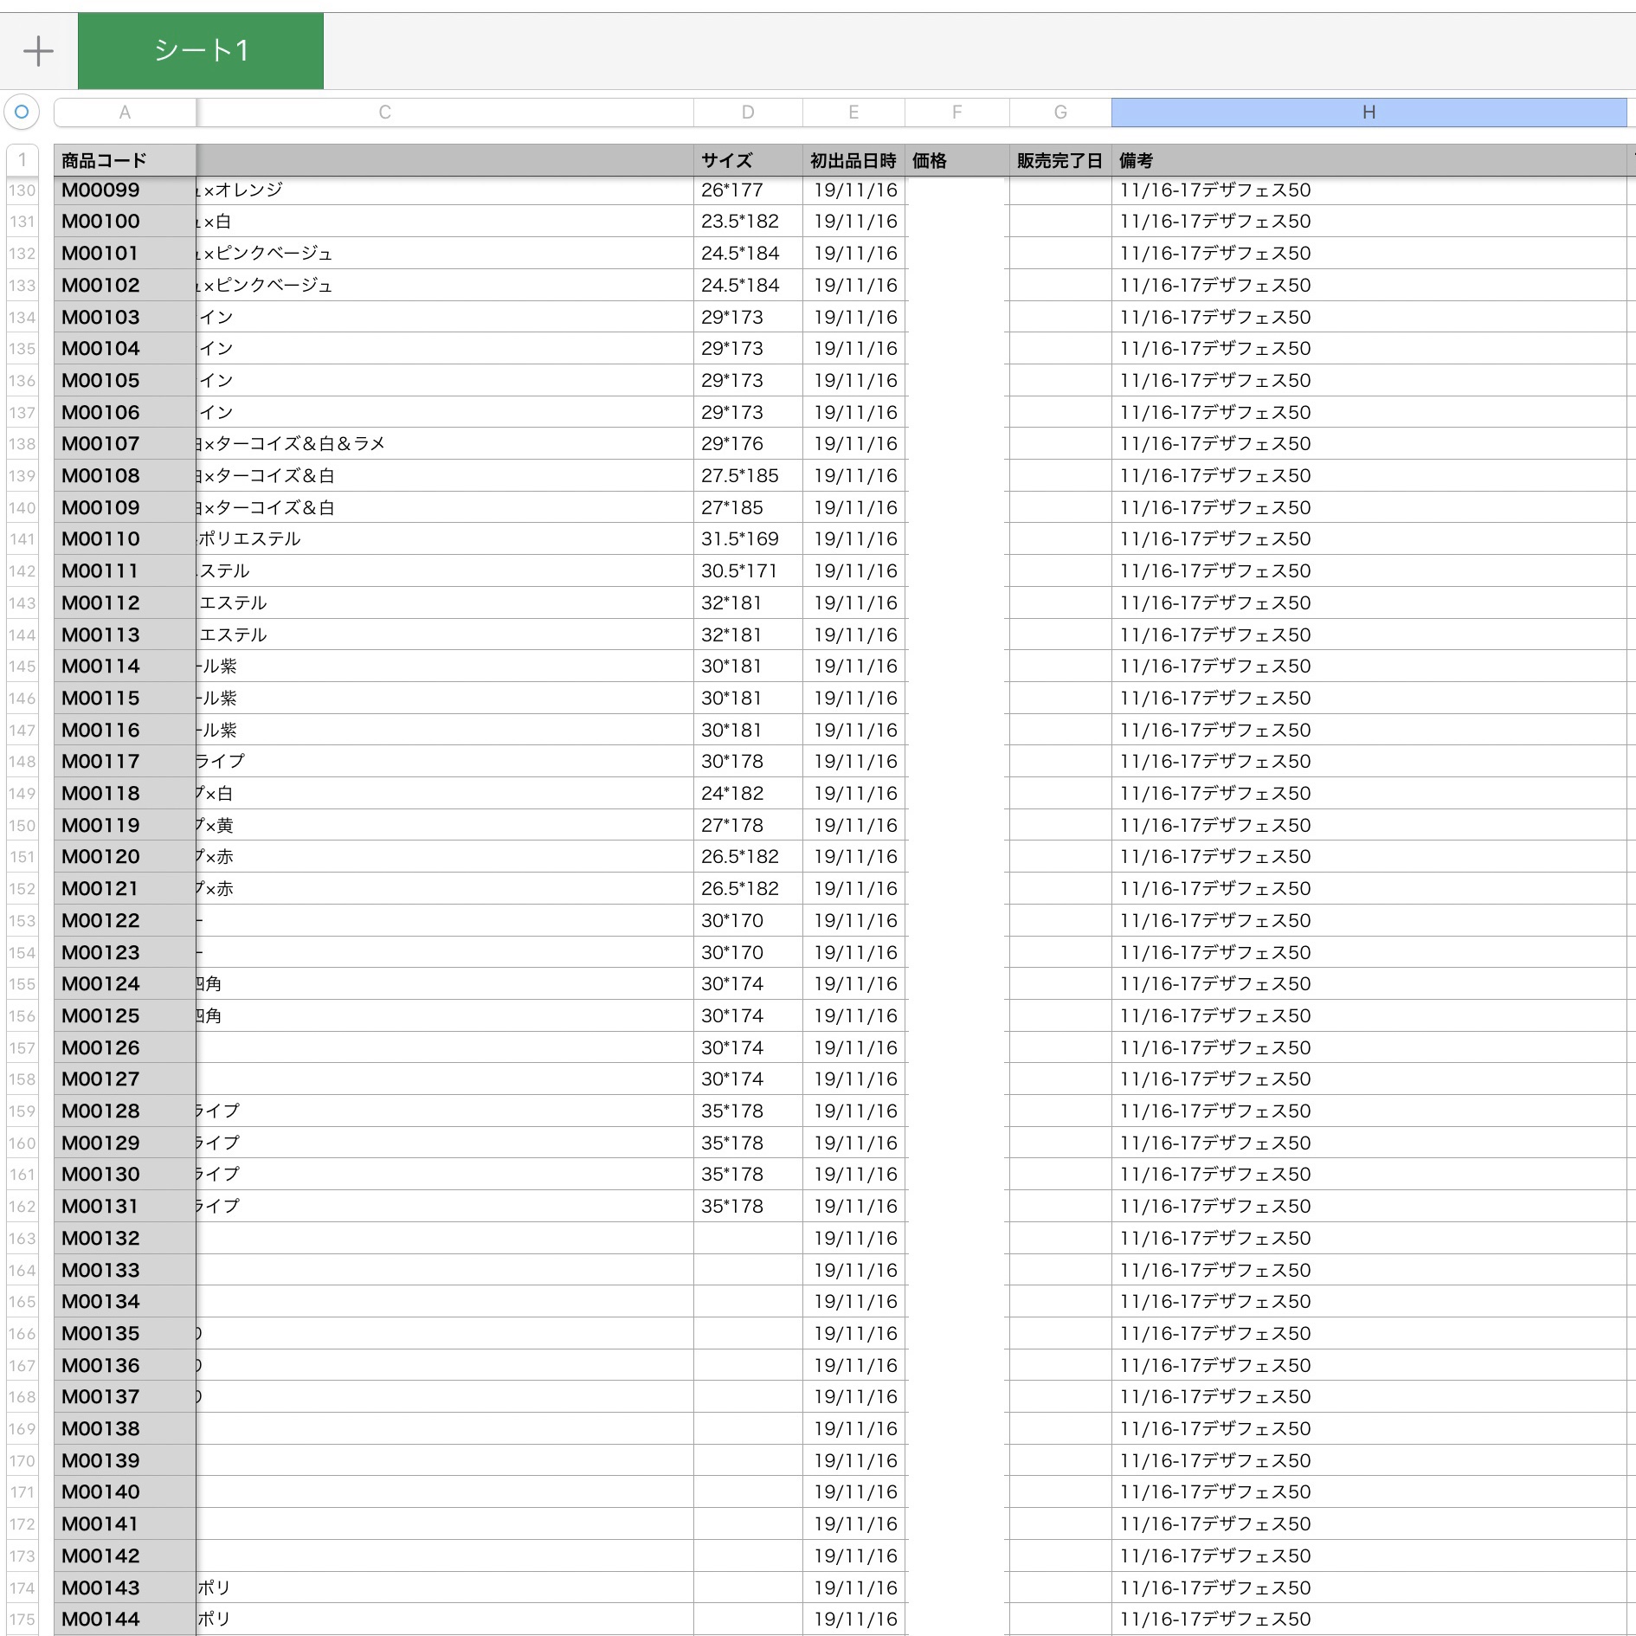Click empty サイズ cell in row M00135
The image size is (1636, 1636).
[x=748, y=1333]
